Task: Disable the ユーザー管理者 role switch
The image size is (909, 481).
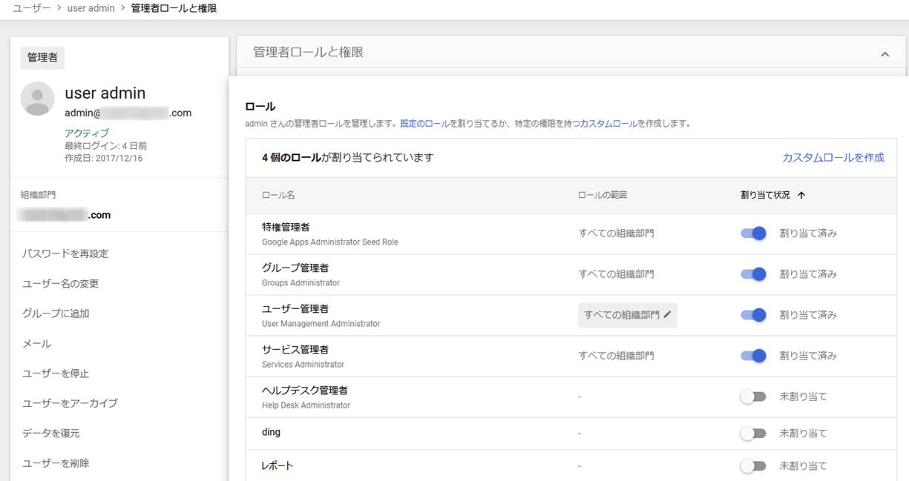Action: click(753, 315)
